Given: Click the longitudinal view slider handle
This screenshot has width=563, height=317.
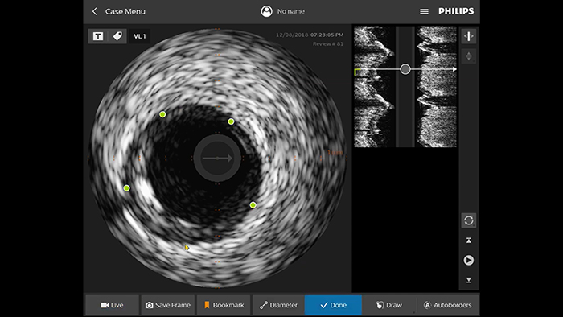Looking at the screenshot, I should tap(405, 69).
